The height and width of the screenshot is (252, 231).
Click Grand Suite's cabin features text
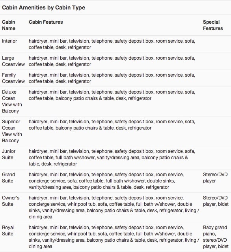[x=106, y=181]
